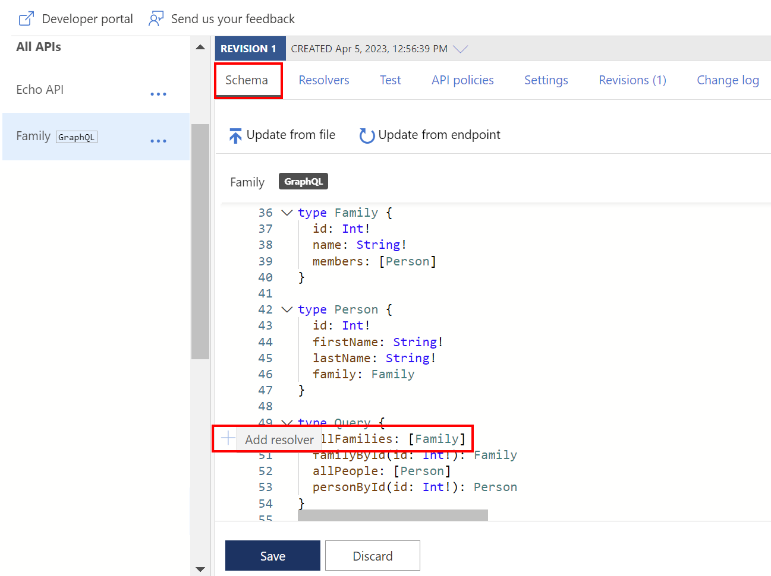Viewport: 771px width, 576px height.
Task: Click the Send us your feedback icon
Action: (156, 18)
